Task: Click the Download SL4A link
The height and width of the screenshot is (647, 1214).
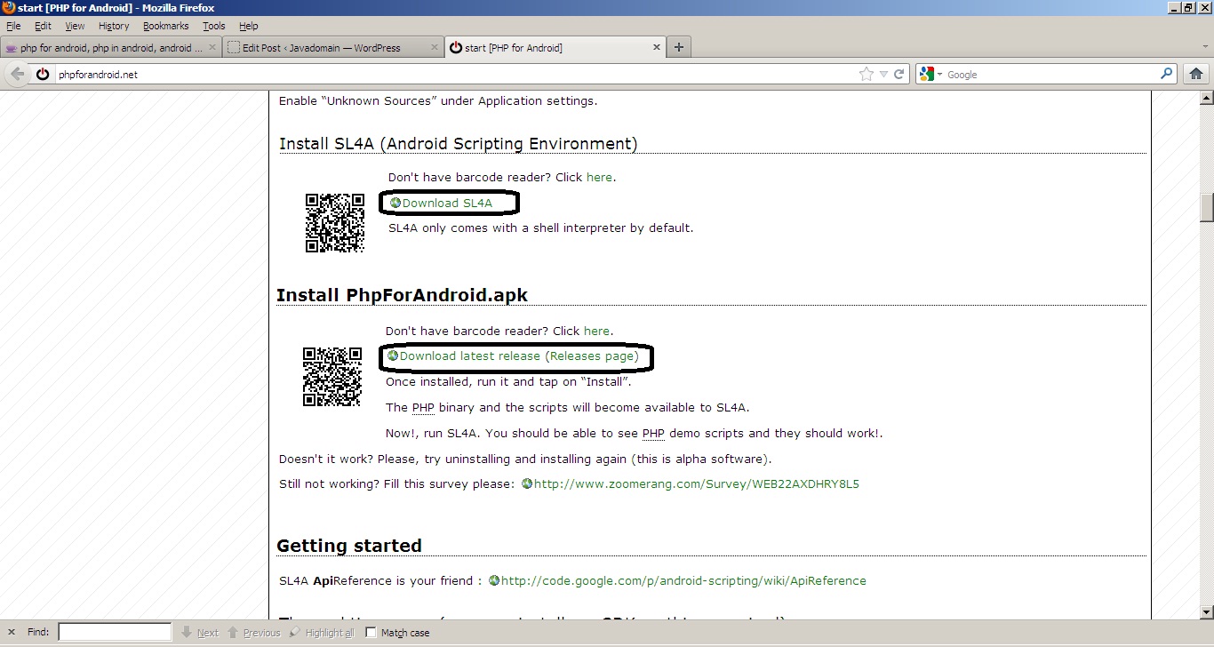Action: (447, 203)
